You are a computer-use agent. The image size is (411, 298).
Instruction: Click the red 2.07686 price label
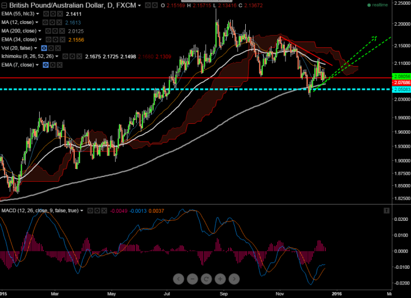pos(401,82)
